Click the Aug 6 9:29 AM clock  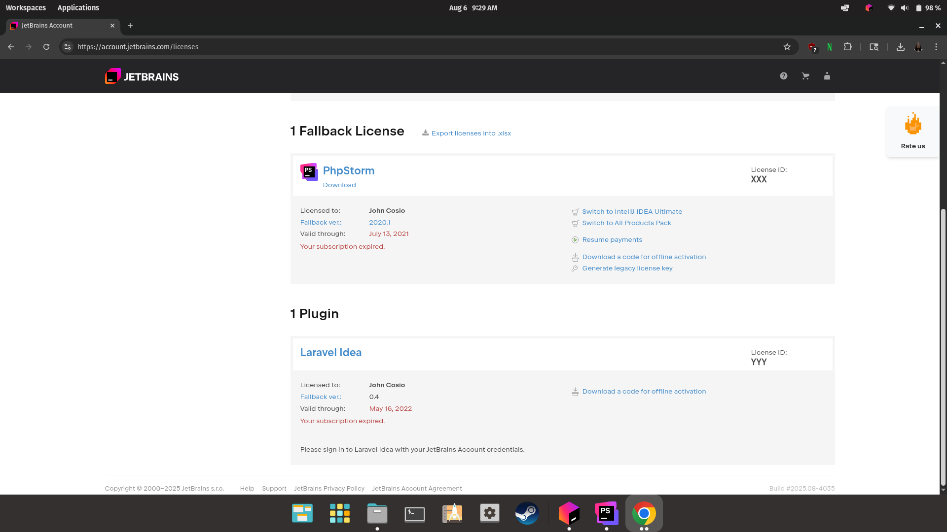coord(473,8)
